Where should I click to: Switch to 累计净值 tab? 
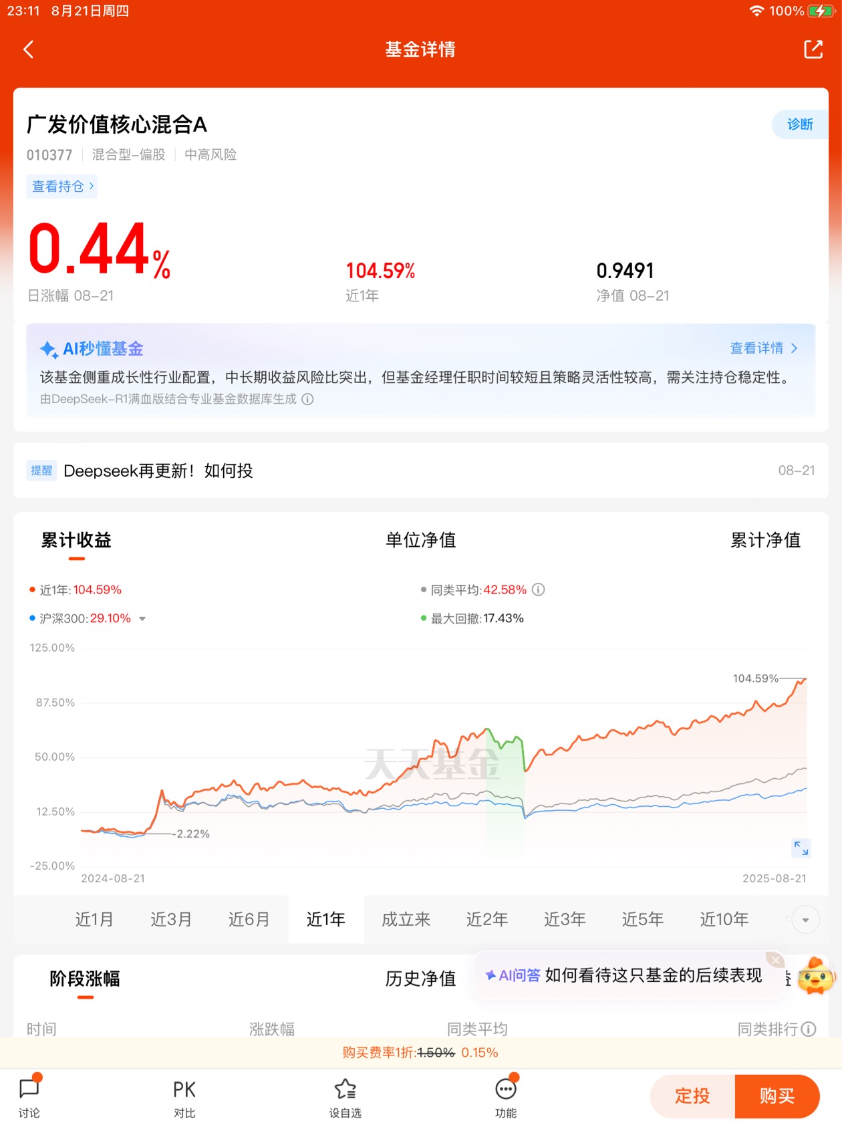coord(765,540)
